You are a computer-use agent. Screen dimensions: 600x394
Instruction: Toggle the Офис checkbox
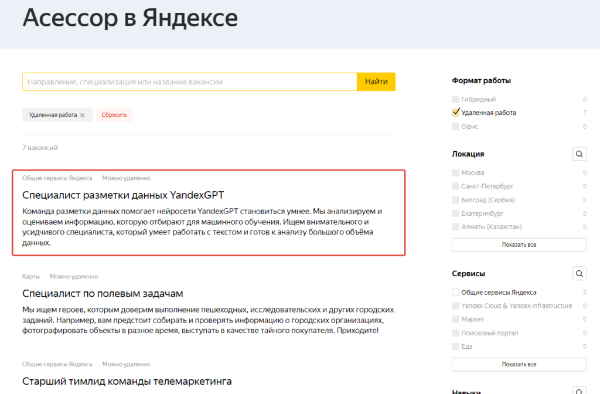455,127
